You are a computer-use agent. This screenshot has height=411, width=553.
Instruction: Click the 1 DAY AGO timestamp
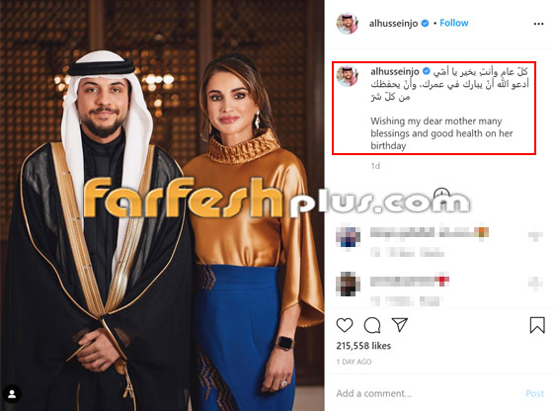[x=354, y=362]
